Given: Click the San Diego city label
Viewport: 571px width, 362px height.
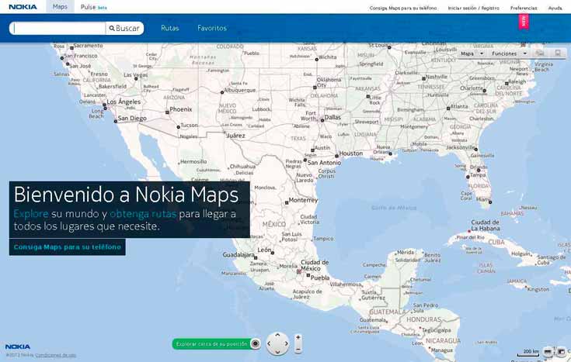Looking at the screenshot, I should point(132,118).
